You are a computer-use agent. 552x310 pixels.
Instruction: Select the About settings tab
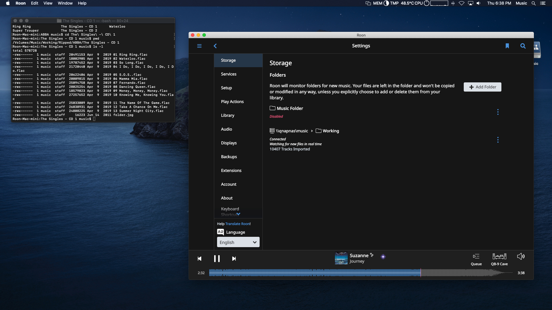238,198
